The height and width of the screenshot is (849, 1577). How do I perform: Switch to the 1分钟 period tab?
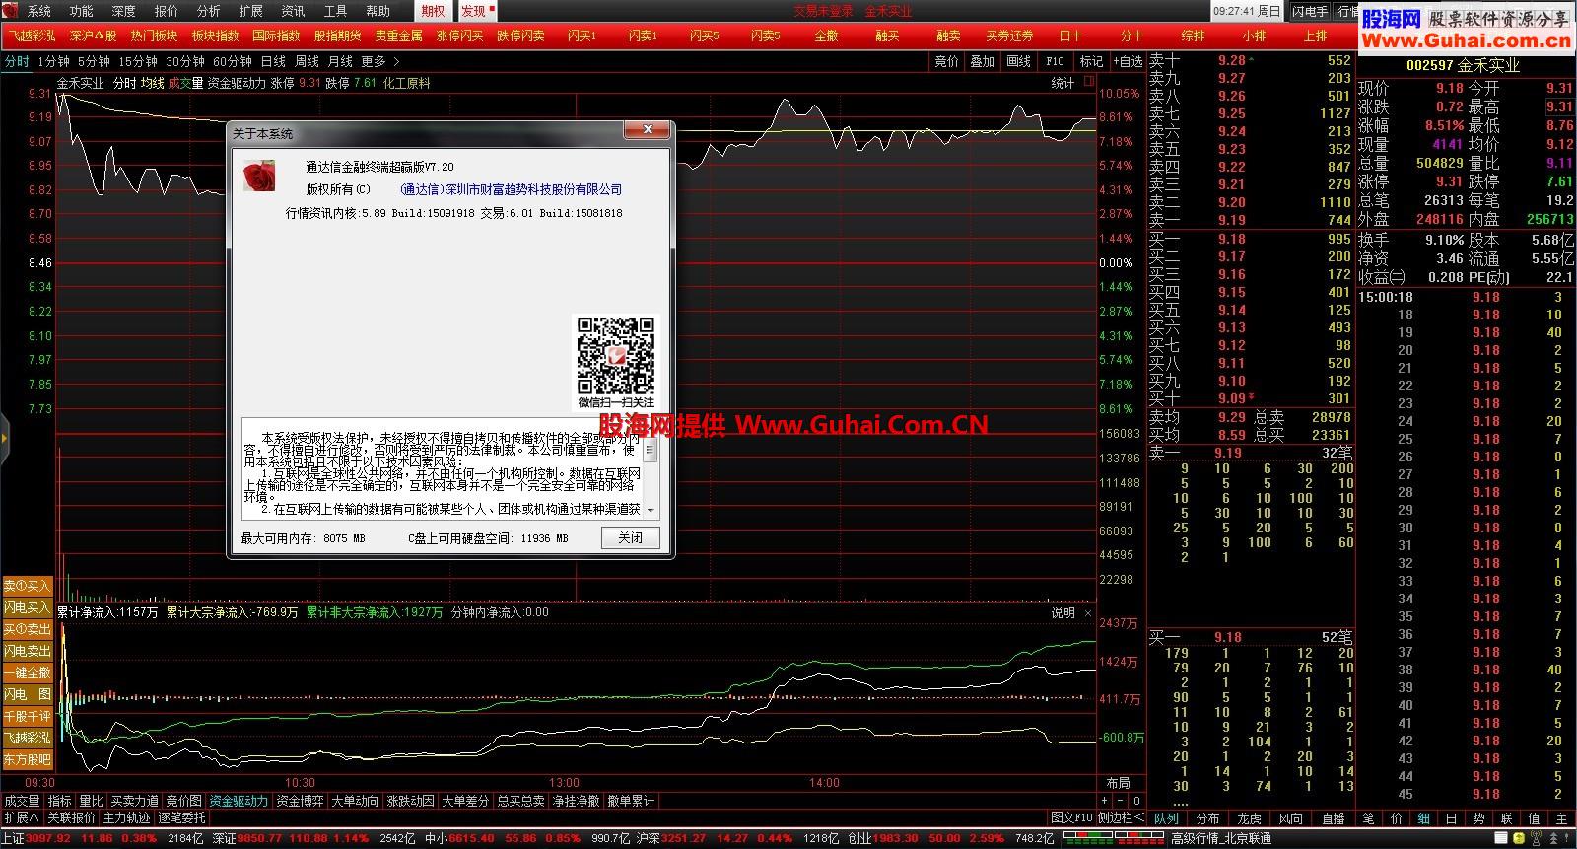coord(53,61)
